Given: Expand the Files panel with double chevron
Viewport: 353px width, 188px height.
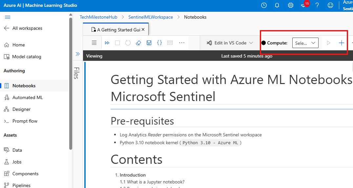Looking at the screenshot, I should coord(78,54).
